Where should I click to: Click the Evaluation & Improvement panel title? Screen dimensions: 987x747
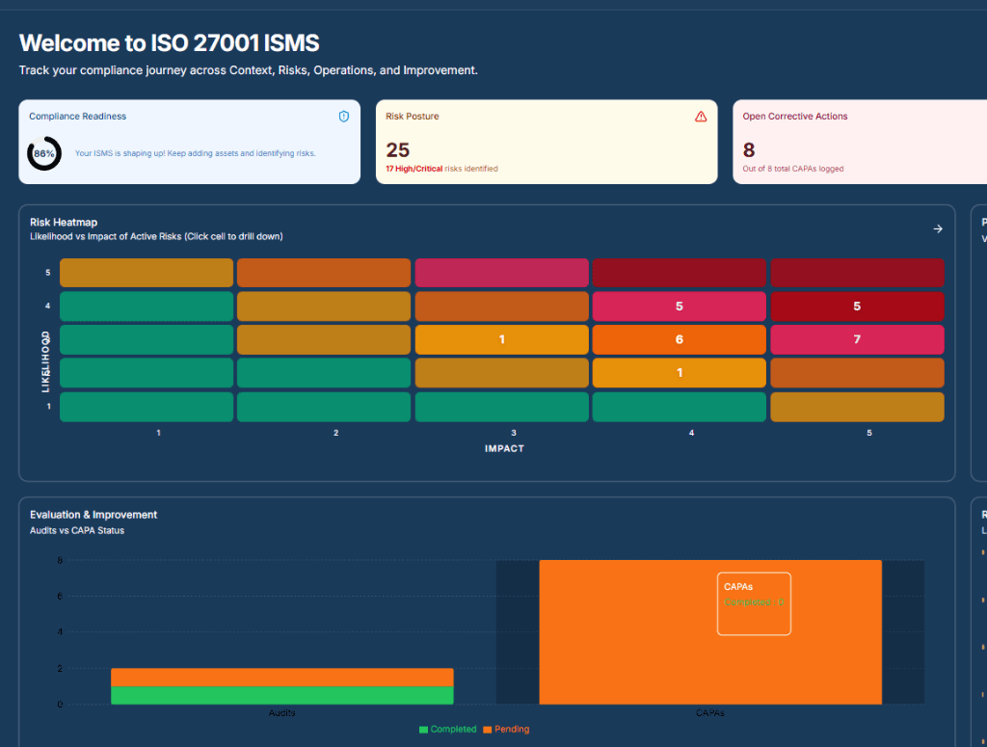[x=93, y=515]
